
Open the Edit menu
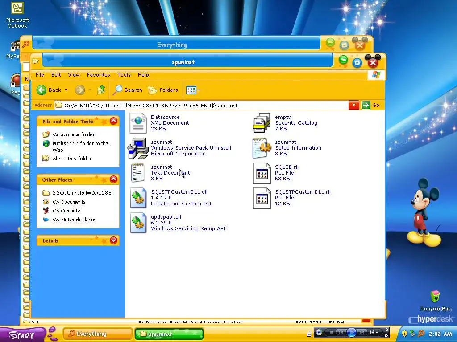coord(56,75)
